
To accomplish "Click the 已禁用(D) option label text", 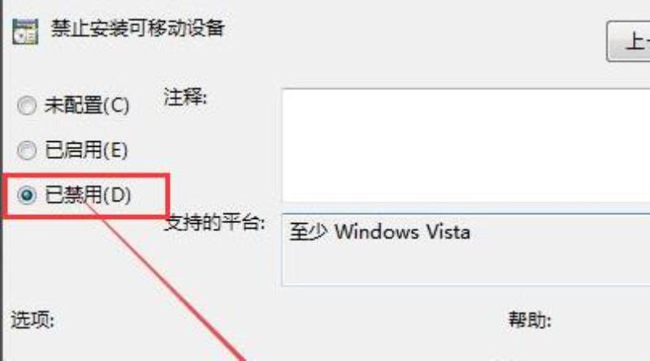I will point(88,195).
